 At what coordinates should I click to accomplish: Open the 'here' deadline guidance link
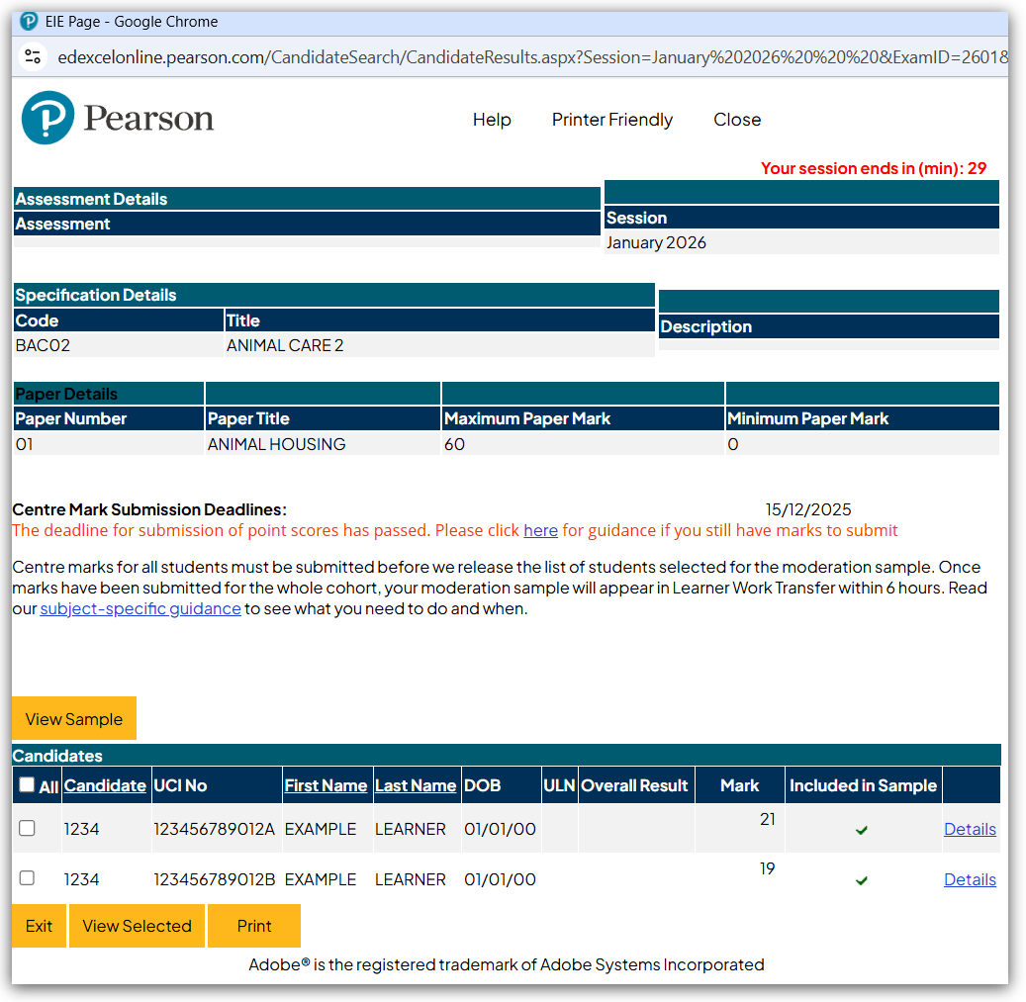coord(540,530)
